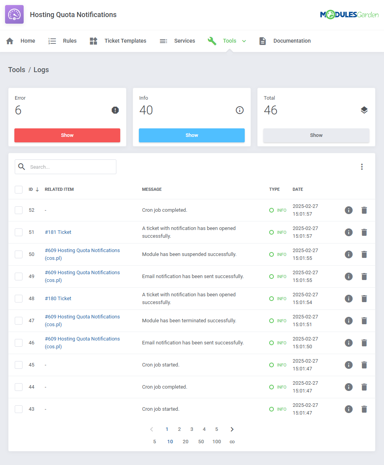Viewport: 384px width, 465px height.
Task: Click the Documentation file icon
Action: point(263,41)
